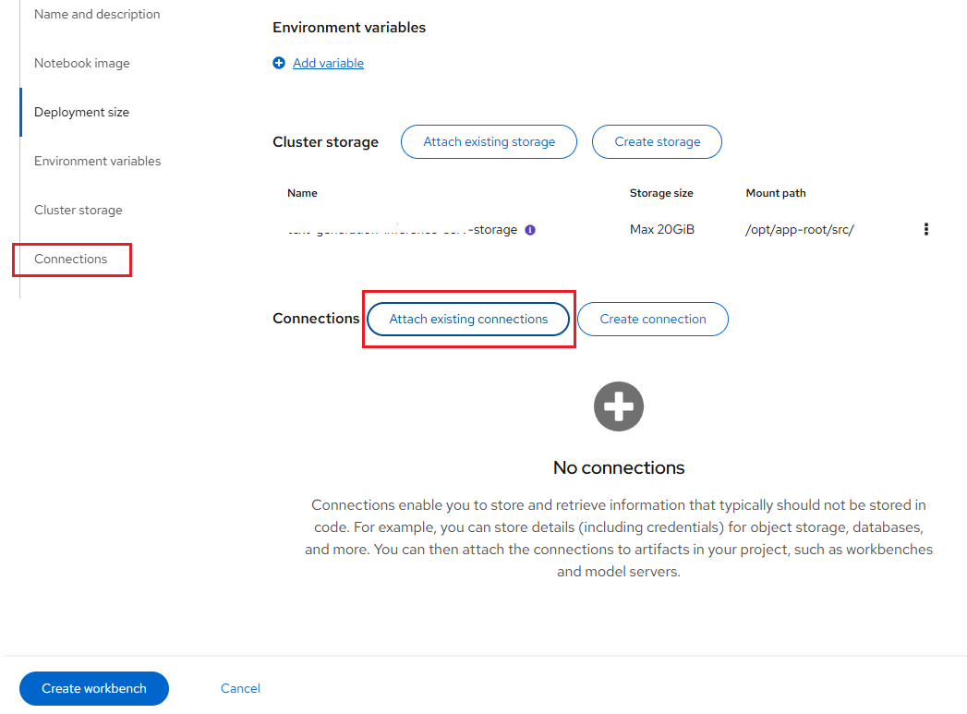Submit with the Create workbench button
Viewport: 967px width, 714px height.
point(94,689)
